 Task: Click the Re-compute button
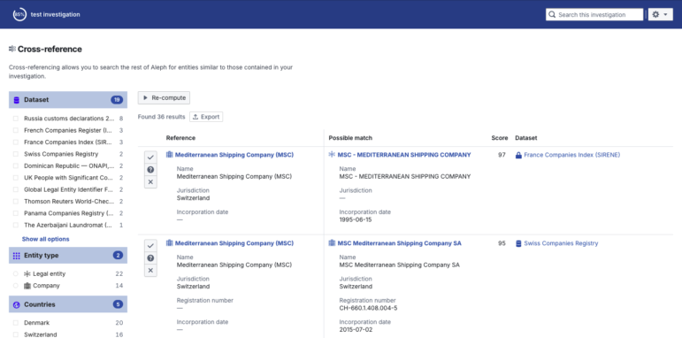pyautogui.click(x=164, y=98)
